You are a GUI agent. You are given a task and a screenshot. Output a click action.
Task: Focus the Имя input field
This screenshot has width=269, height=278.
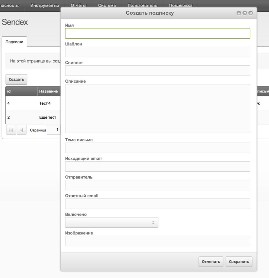pos(157,33)
